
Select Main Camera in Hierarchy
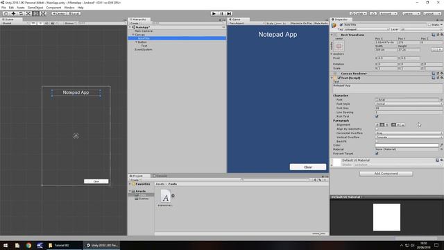pyautogui.click(x=144, y=31)
